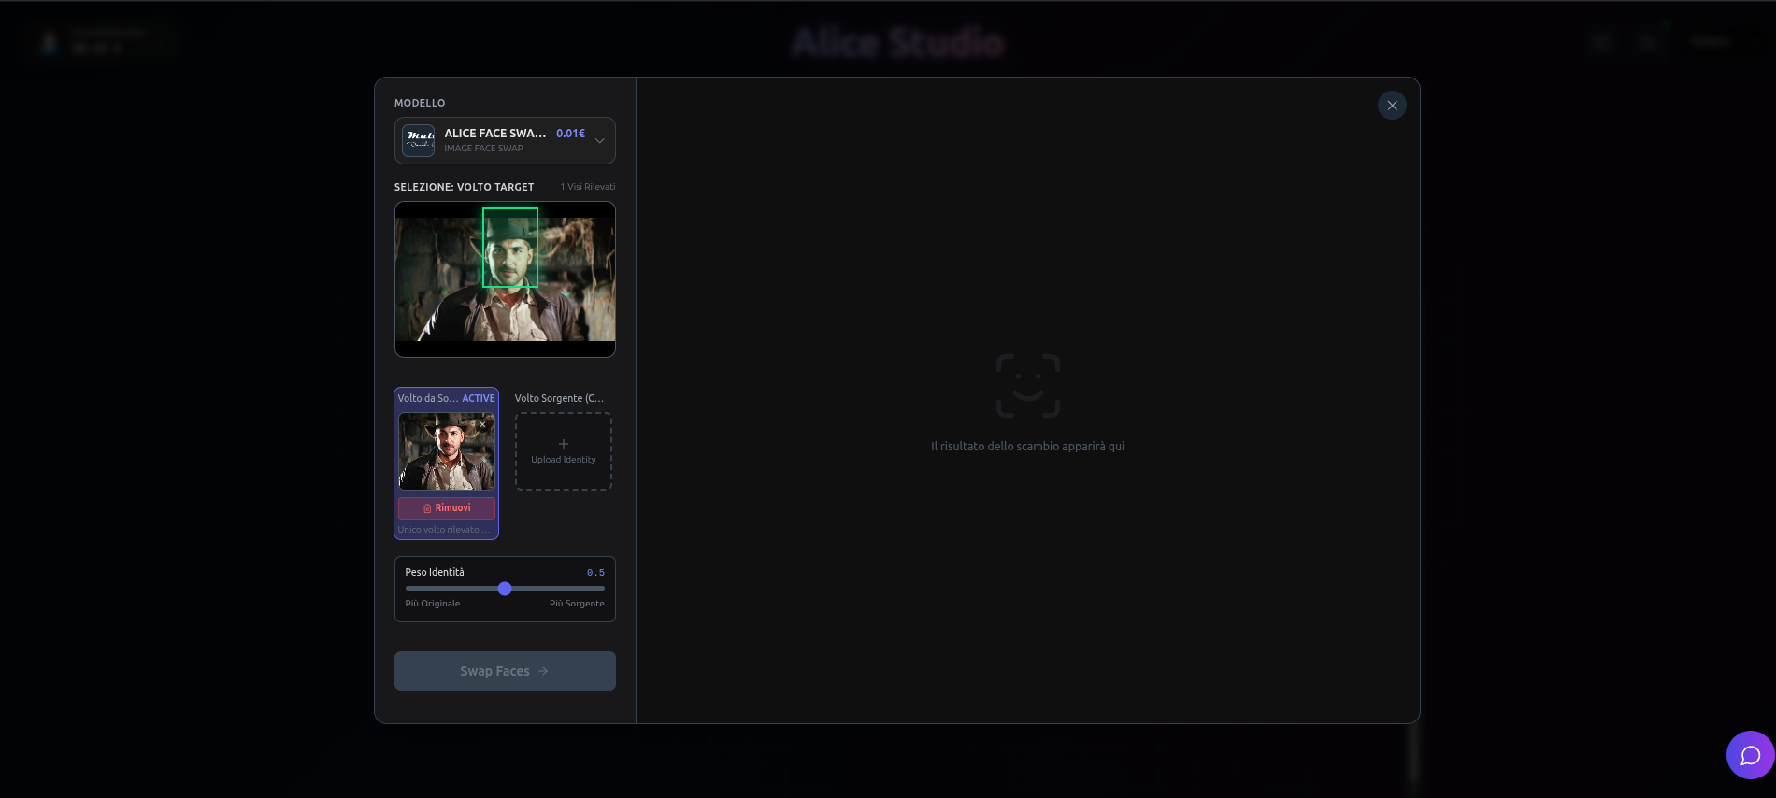This screenshot has width=1776, height=798.
Task: Click the face placeholder icon in result area
Action: click(x=1028, y=386)
